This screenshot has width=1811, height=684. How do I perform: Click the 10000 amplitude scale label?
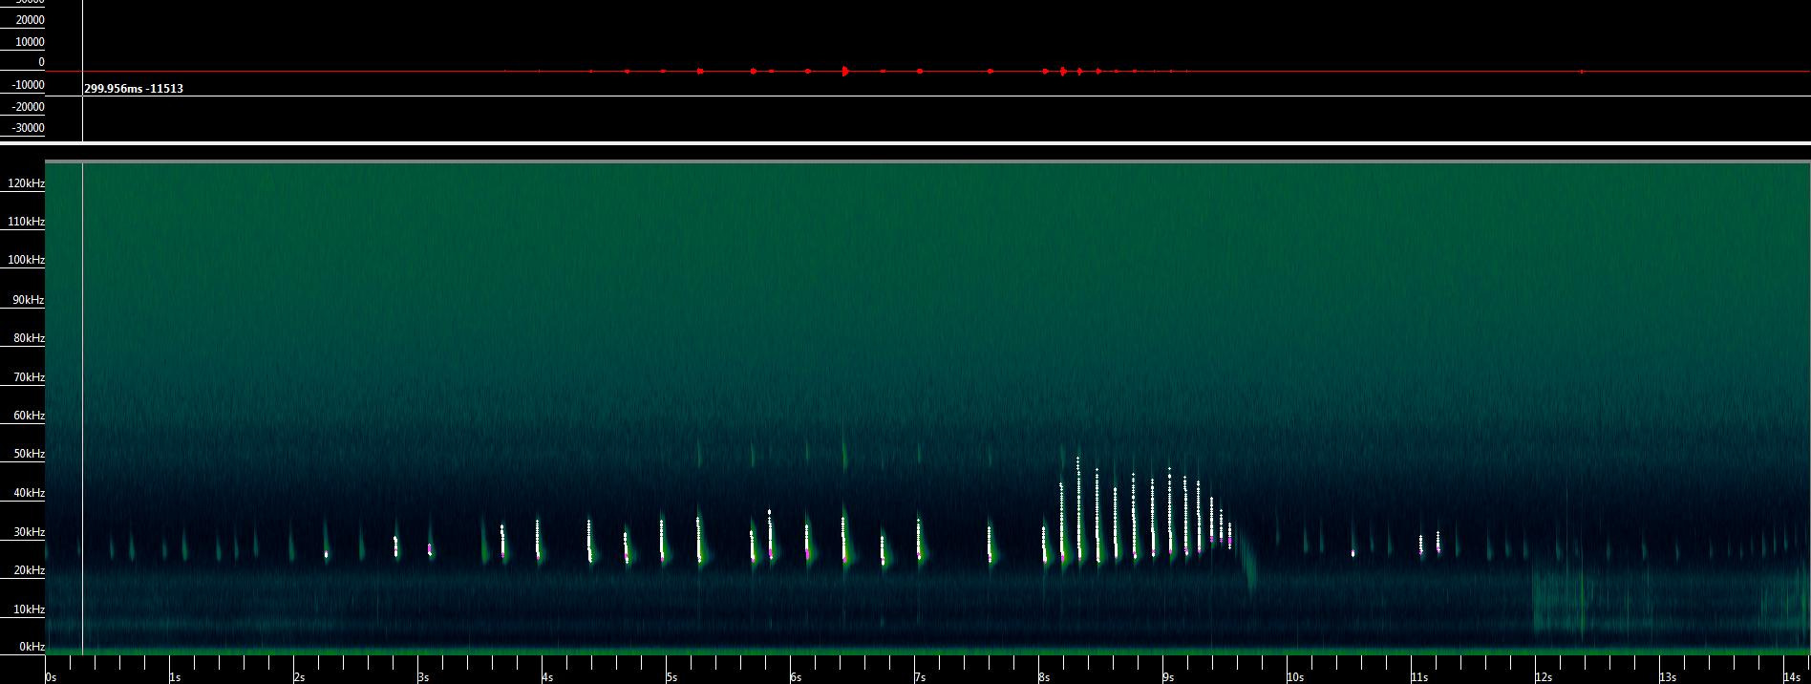pos(29,42)
